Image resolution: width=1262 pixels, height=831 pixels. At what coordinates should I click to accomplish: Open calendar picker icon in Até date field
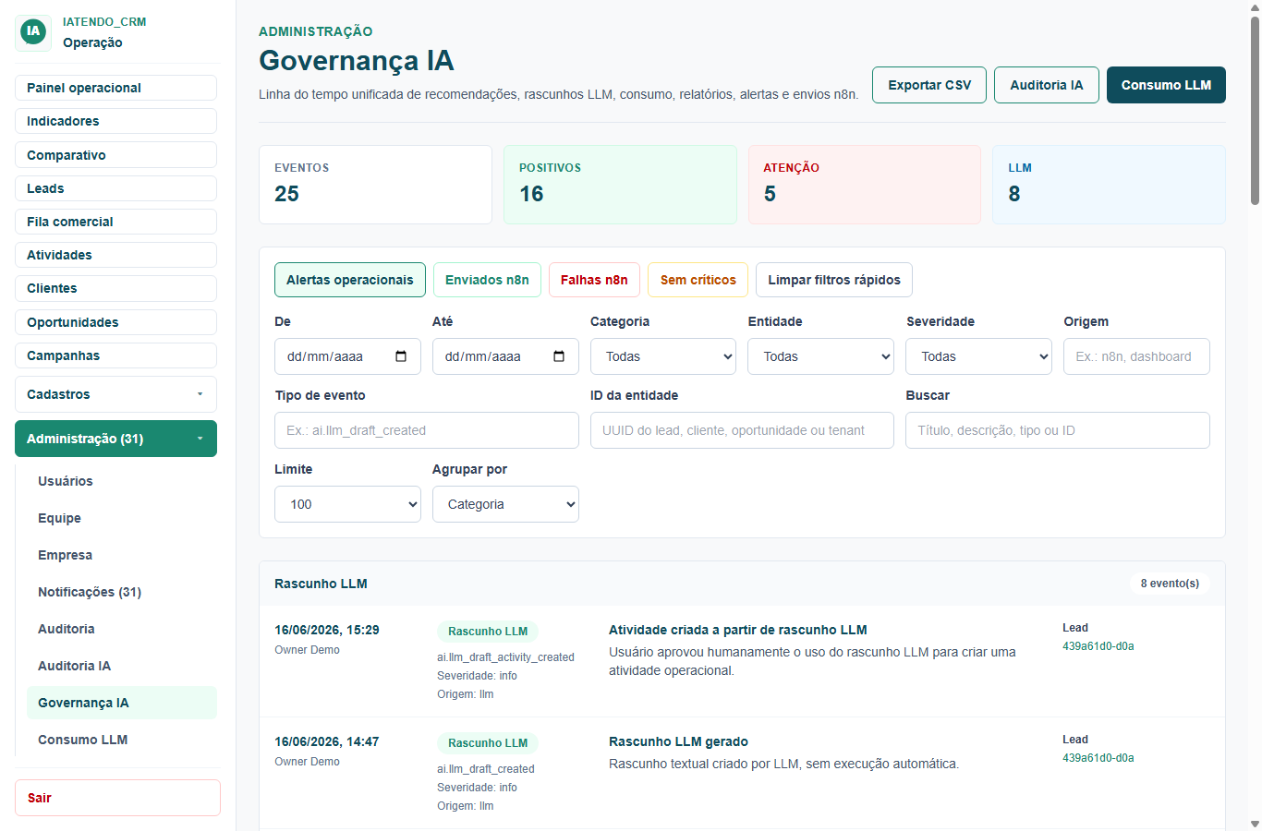(x=559, y=356)
